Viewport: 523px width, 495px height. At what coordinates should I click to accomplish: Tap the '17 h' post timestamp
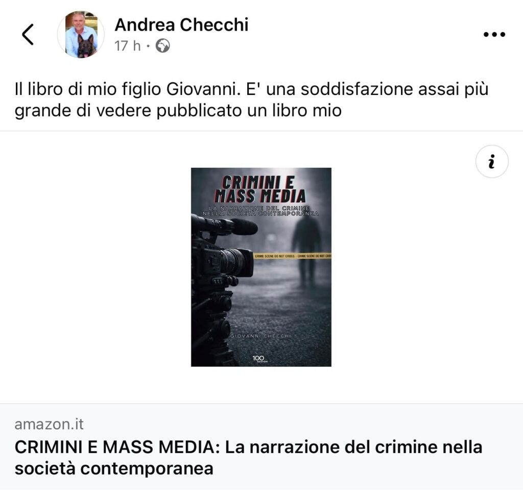[x=127, y=46]
